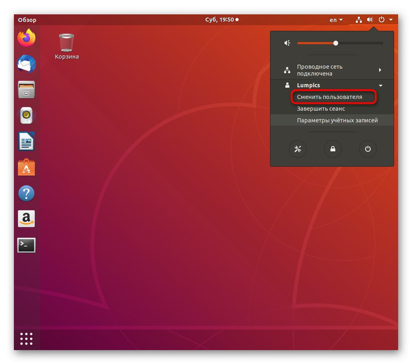Screen dimensions: 412x364
Task: Open the en keyboard layout dropdown
Action: tap(336, 20)
